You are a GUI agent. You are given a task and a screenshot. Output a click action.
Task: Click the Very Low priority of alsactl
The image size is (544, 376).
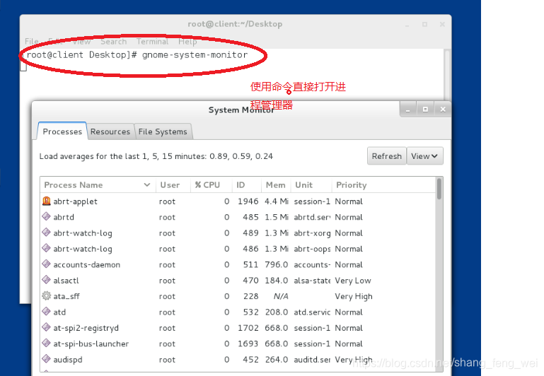(353, 281)
